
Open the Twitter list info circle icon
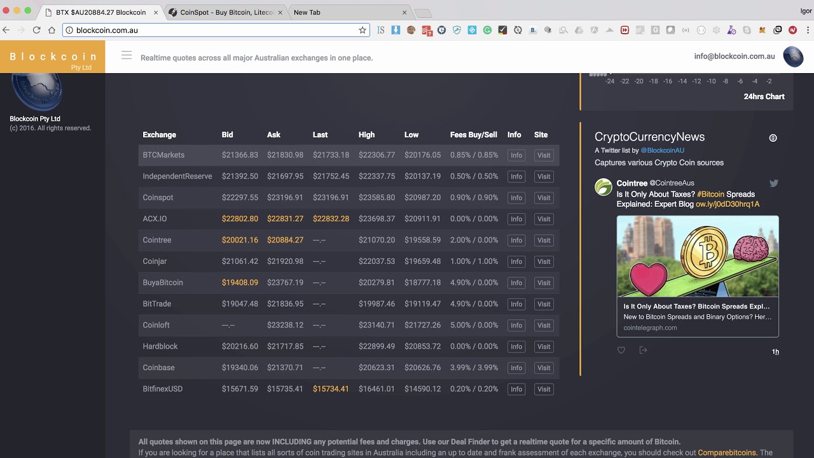pos(773,138)
